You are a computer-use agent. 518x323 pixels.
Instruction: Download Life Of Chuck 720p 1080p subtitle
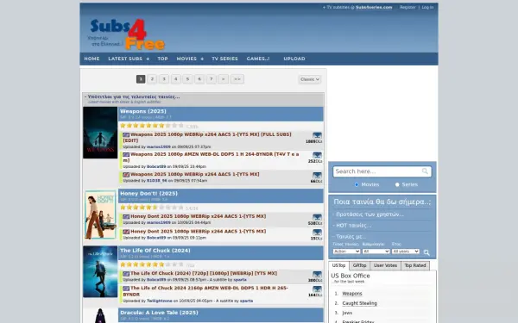click(317, 274)
